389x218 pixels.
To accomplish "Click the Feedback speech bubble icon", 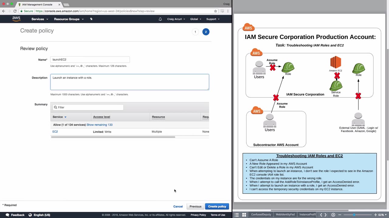I will 7,215.
